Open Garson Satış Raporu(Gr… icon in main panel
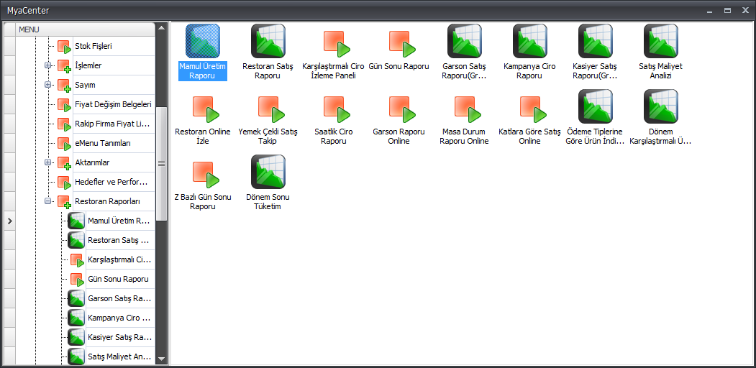The width and height of the screenshot is (756, 368). pos(465,42)
